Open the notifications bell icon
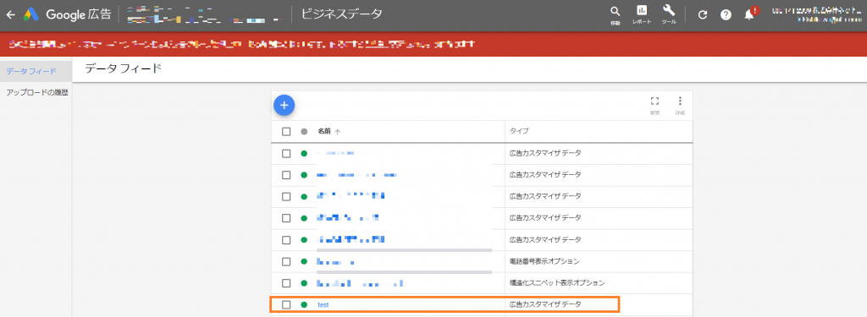The image size is (867, 317). pos(749,14)
